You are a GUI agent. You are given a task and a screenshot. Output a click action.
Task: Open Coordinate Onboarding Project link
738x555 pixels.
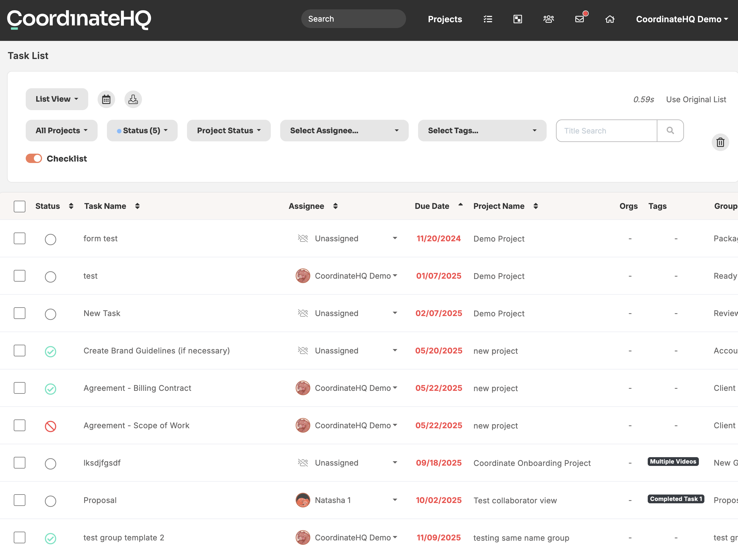(532, 463)
